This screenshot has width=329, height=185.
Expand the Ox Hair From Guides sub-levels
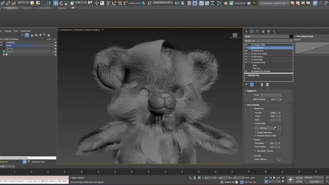point(249,53)
